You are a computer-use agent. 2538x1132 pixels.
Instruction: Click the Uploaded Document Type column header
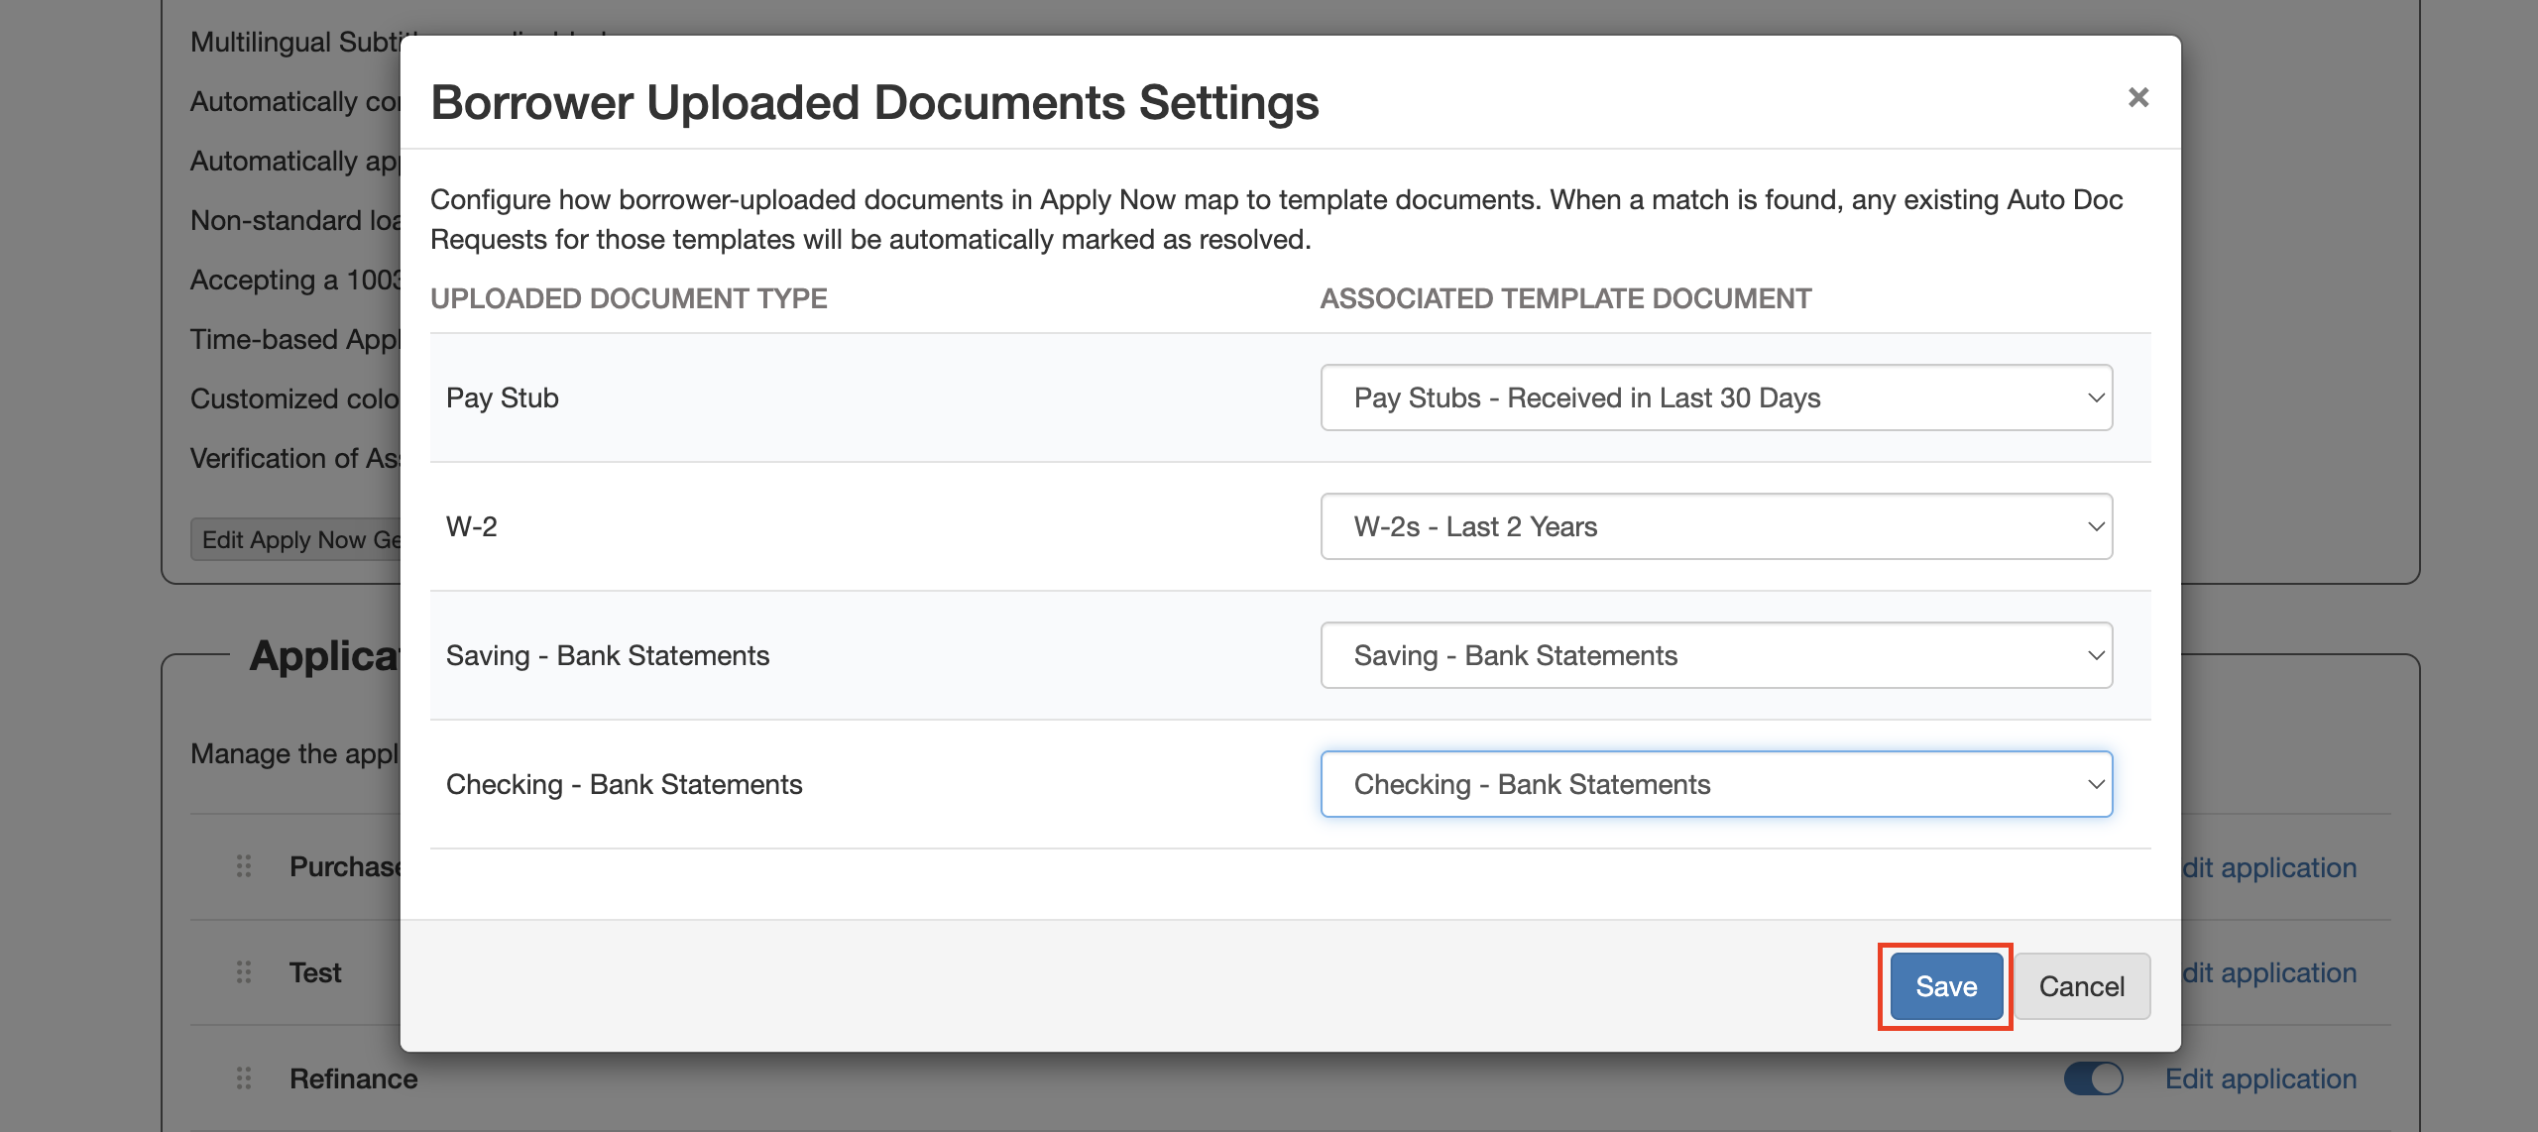pos(629,298)
